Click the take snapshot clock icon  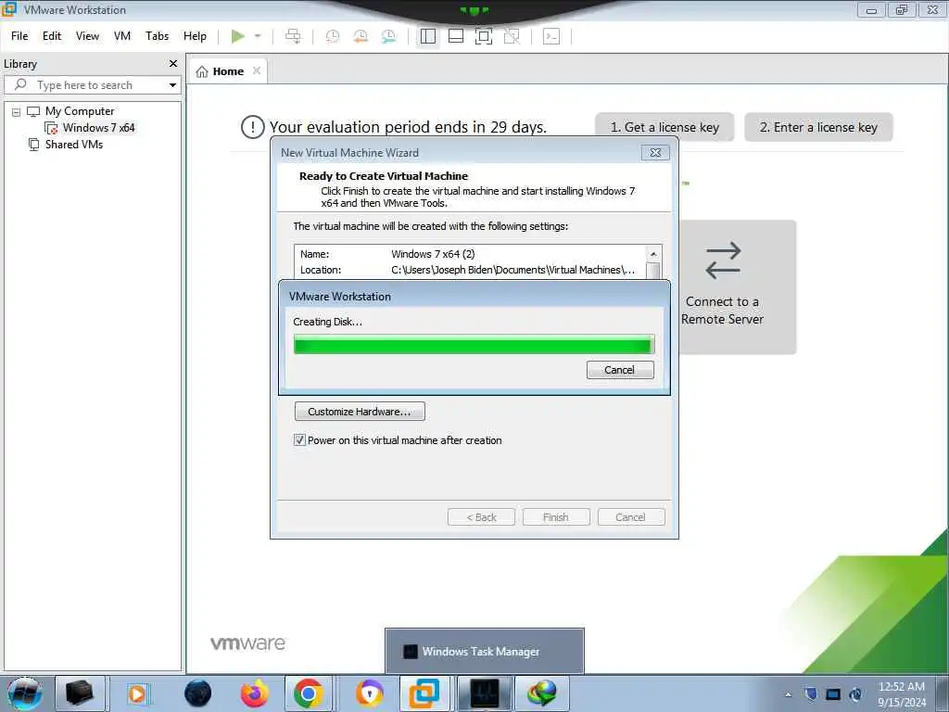tap(333, 36)
